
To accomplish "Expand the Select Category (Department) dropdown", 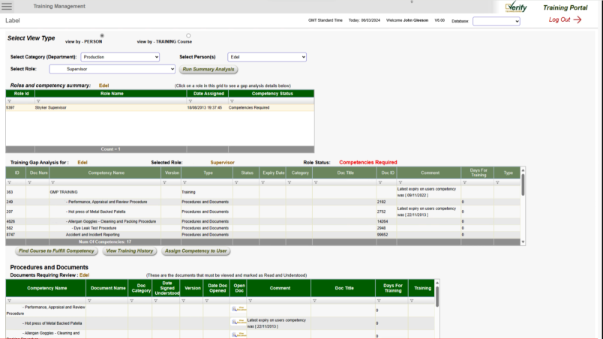I will click(x=120, y=57).
